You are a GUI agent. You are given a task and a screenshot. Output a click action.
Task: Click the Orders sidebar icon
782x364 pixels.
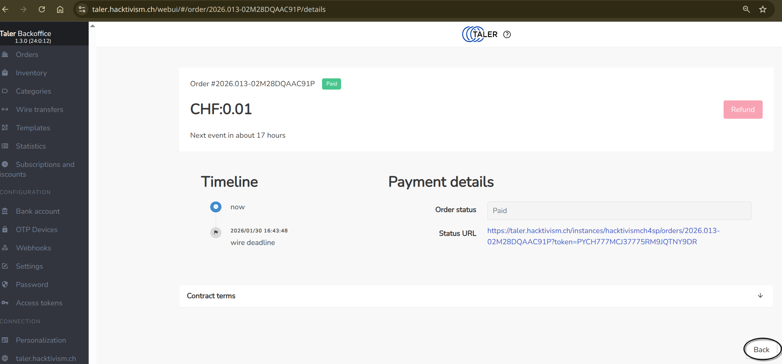[x=5, y=54]
